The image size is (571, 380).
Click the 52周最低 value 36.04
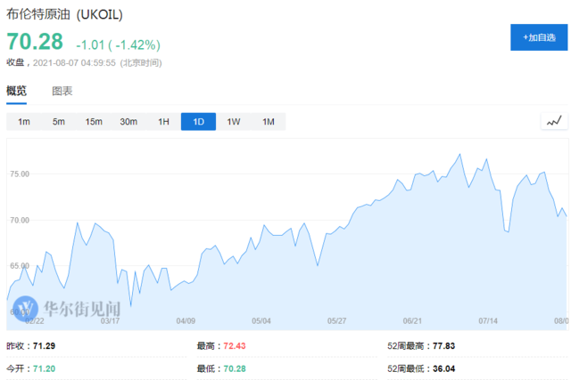[x=444, y=368]
